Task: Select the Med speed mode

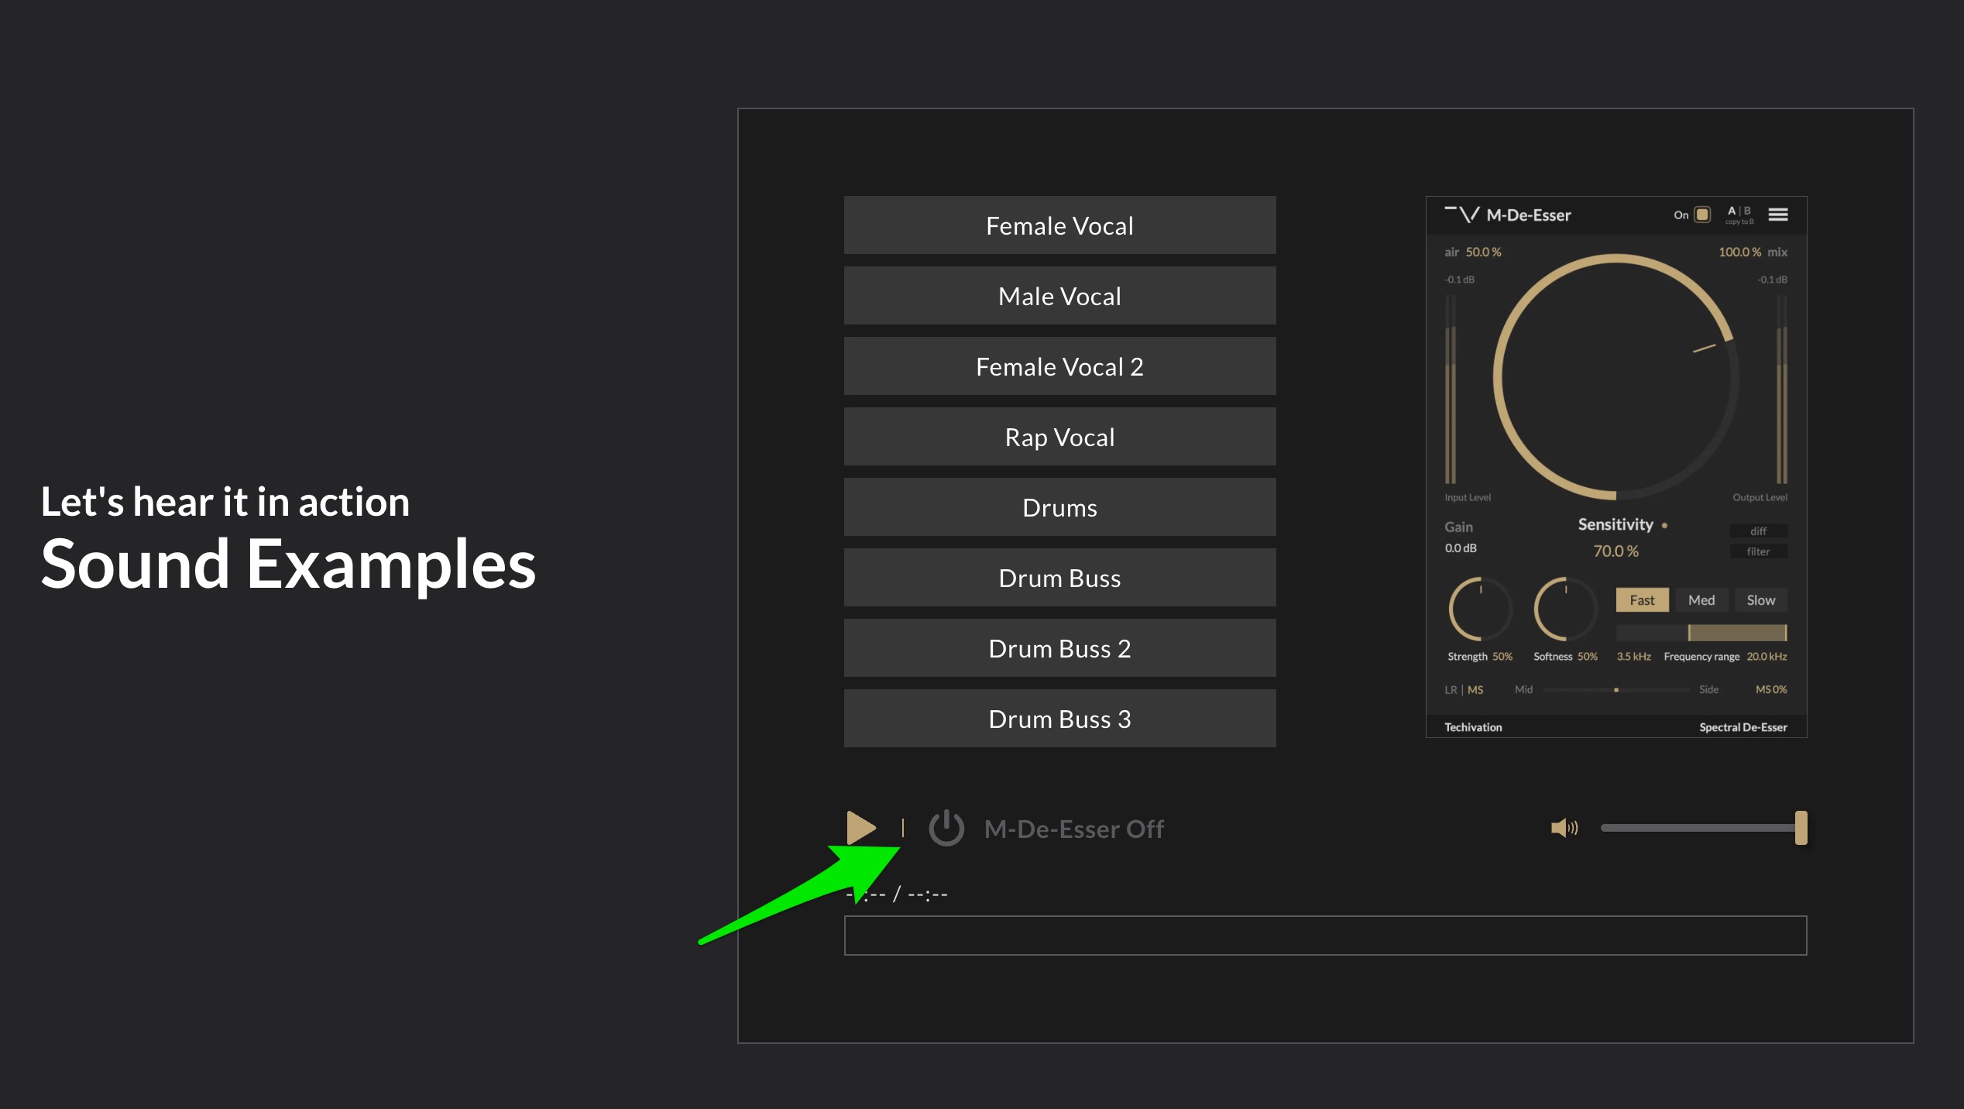Action: pos(1701,600)
